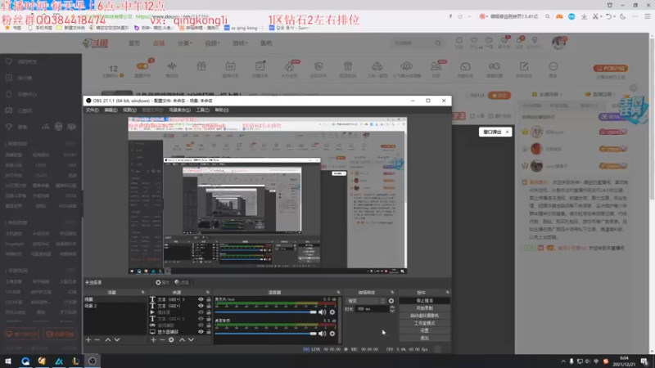
Task: Pop out the 来源 dock panel
Action: click(208, 293)
